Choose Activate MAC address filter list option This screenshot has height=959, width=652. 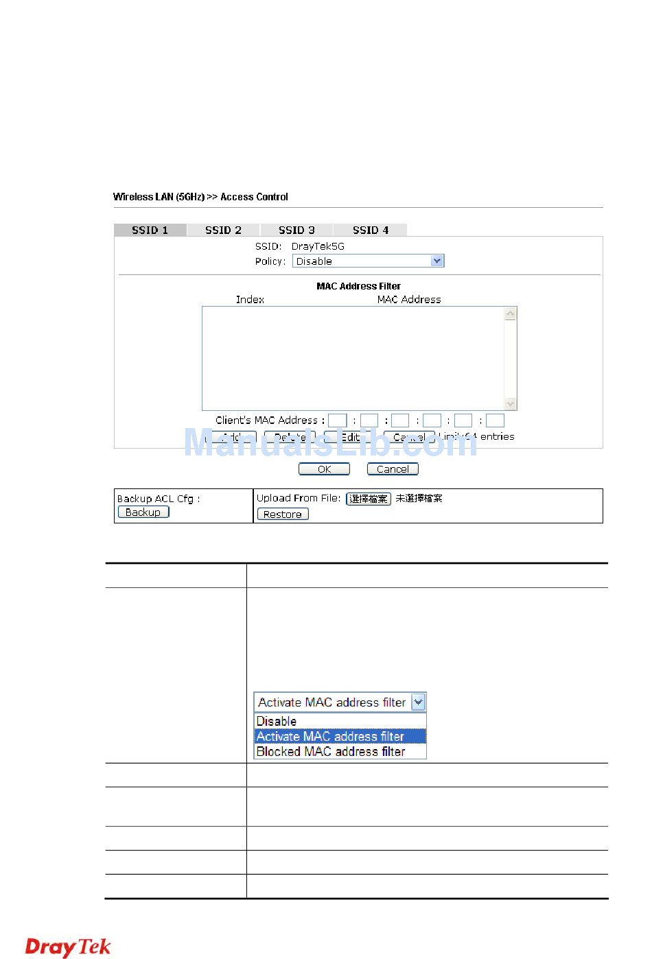click(340, 737)
